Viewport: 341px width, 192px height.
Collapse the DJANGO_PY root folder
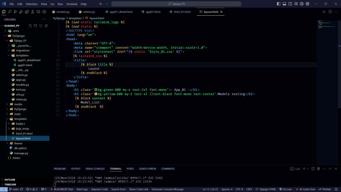click(x=3, y=26)
